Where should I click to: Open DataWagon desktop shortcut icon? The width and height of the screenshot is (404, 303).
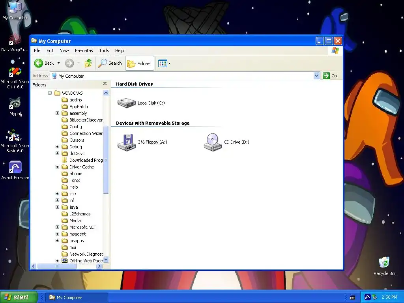[x=15, y=43]
